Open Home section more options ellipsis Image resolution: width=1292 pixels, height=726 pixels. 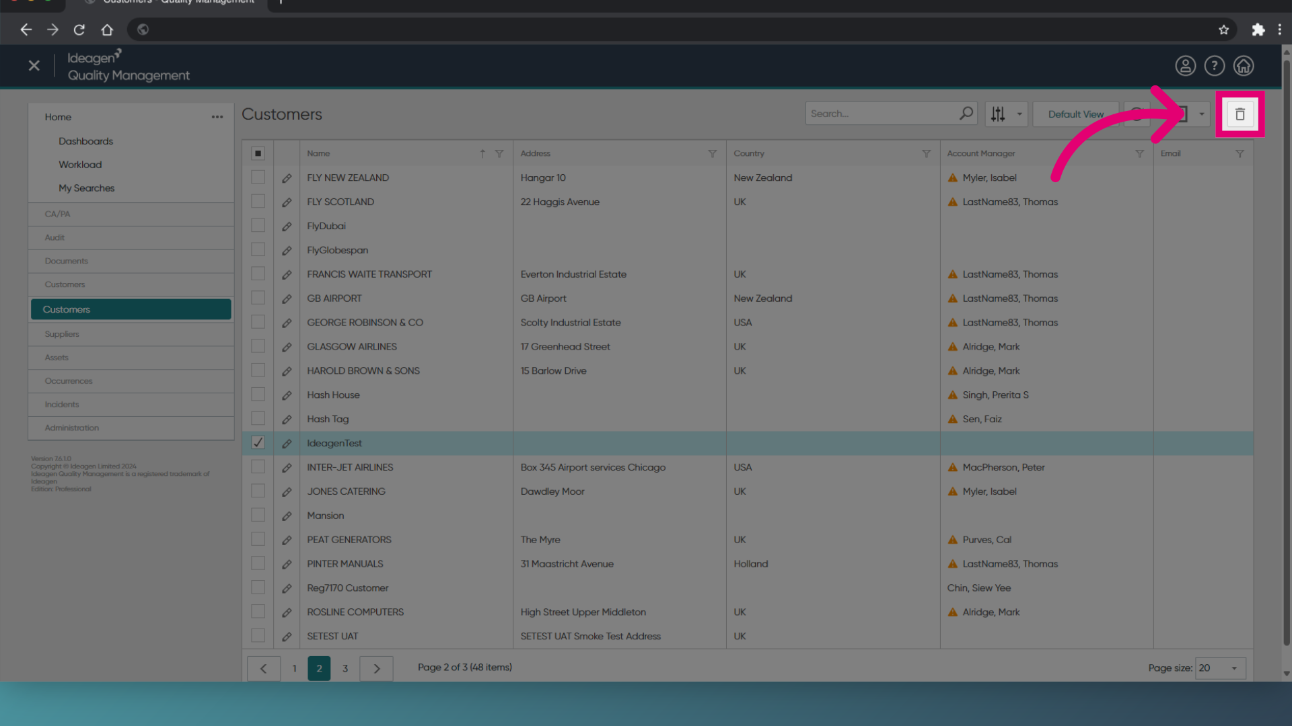[x=217, y=117]
